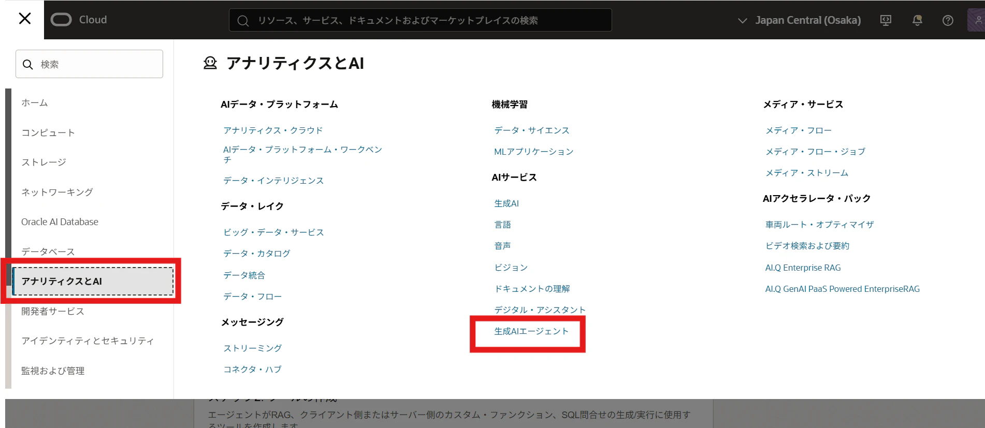Select アイデンティティとセキュリティ in the navigation menu
The image size is (985, 428).
coord(88,341)
